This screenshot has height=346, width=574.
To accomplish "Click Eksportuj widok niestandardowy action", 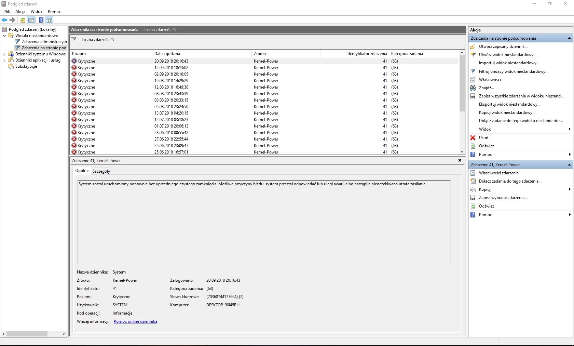I will coord(510,104).
